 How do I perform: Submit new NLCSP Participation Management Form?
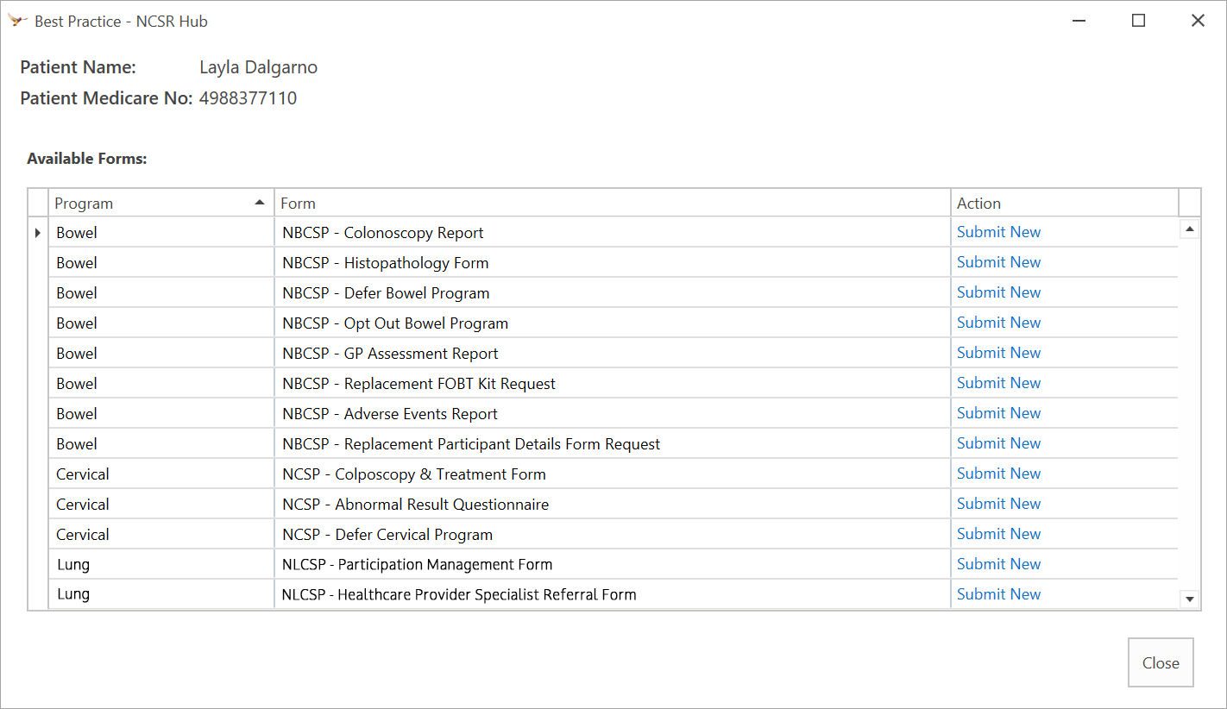tap(998, 564)
